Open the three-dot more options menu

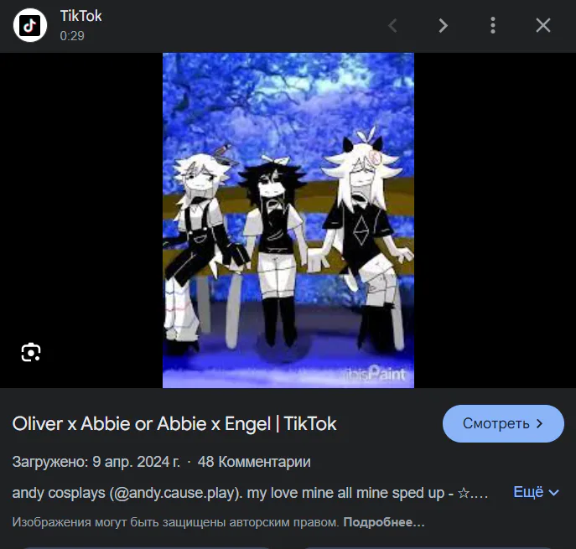493,26
